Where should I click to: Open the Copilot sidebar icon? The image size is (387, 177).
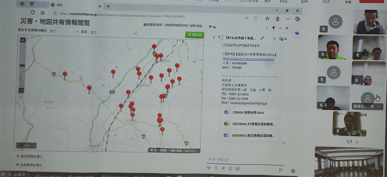coord(297,19)
